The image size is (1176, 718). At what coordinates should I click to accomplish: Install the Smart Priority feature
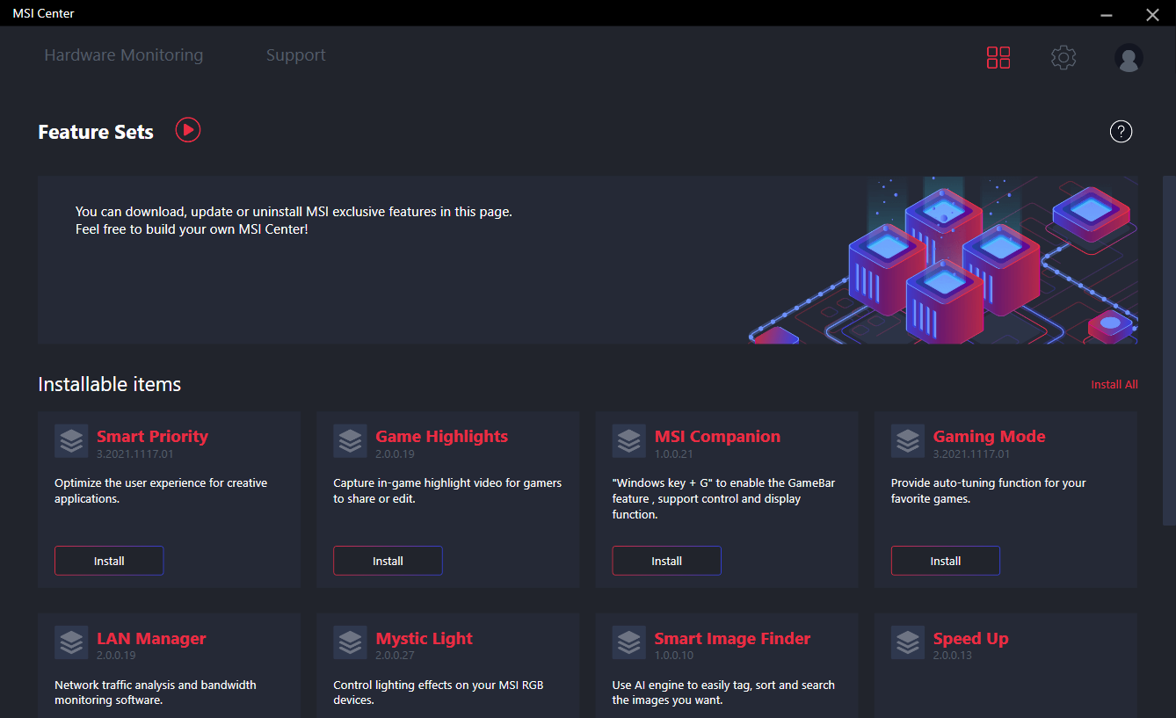tap(109, 561)
